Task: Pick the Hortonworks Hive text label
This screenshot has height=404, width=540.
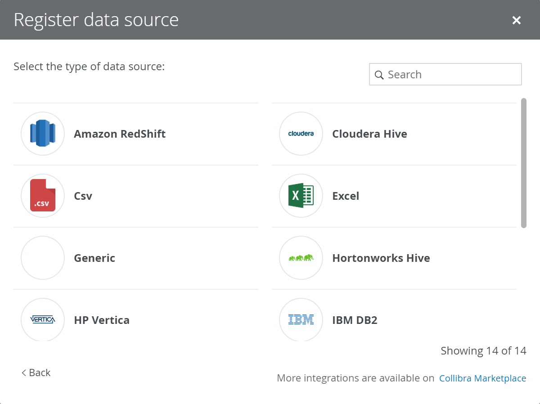Action: coord(381,258)
